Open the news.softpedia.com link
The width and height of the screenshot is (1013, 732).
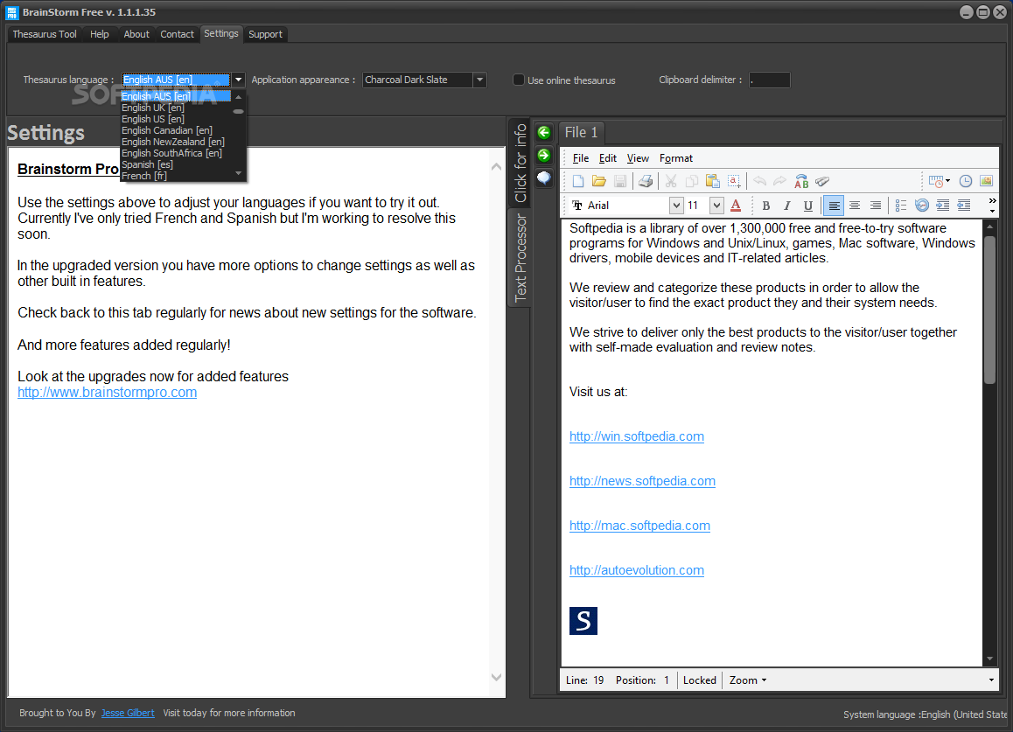click(642, 481)
